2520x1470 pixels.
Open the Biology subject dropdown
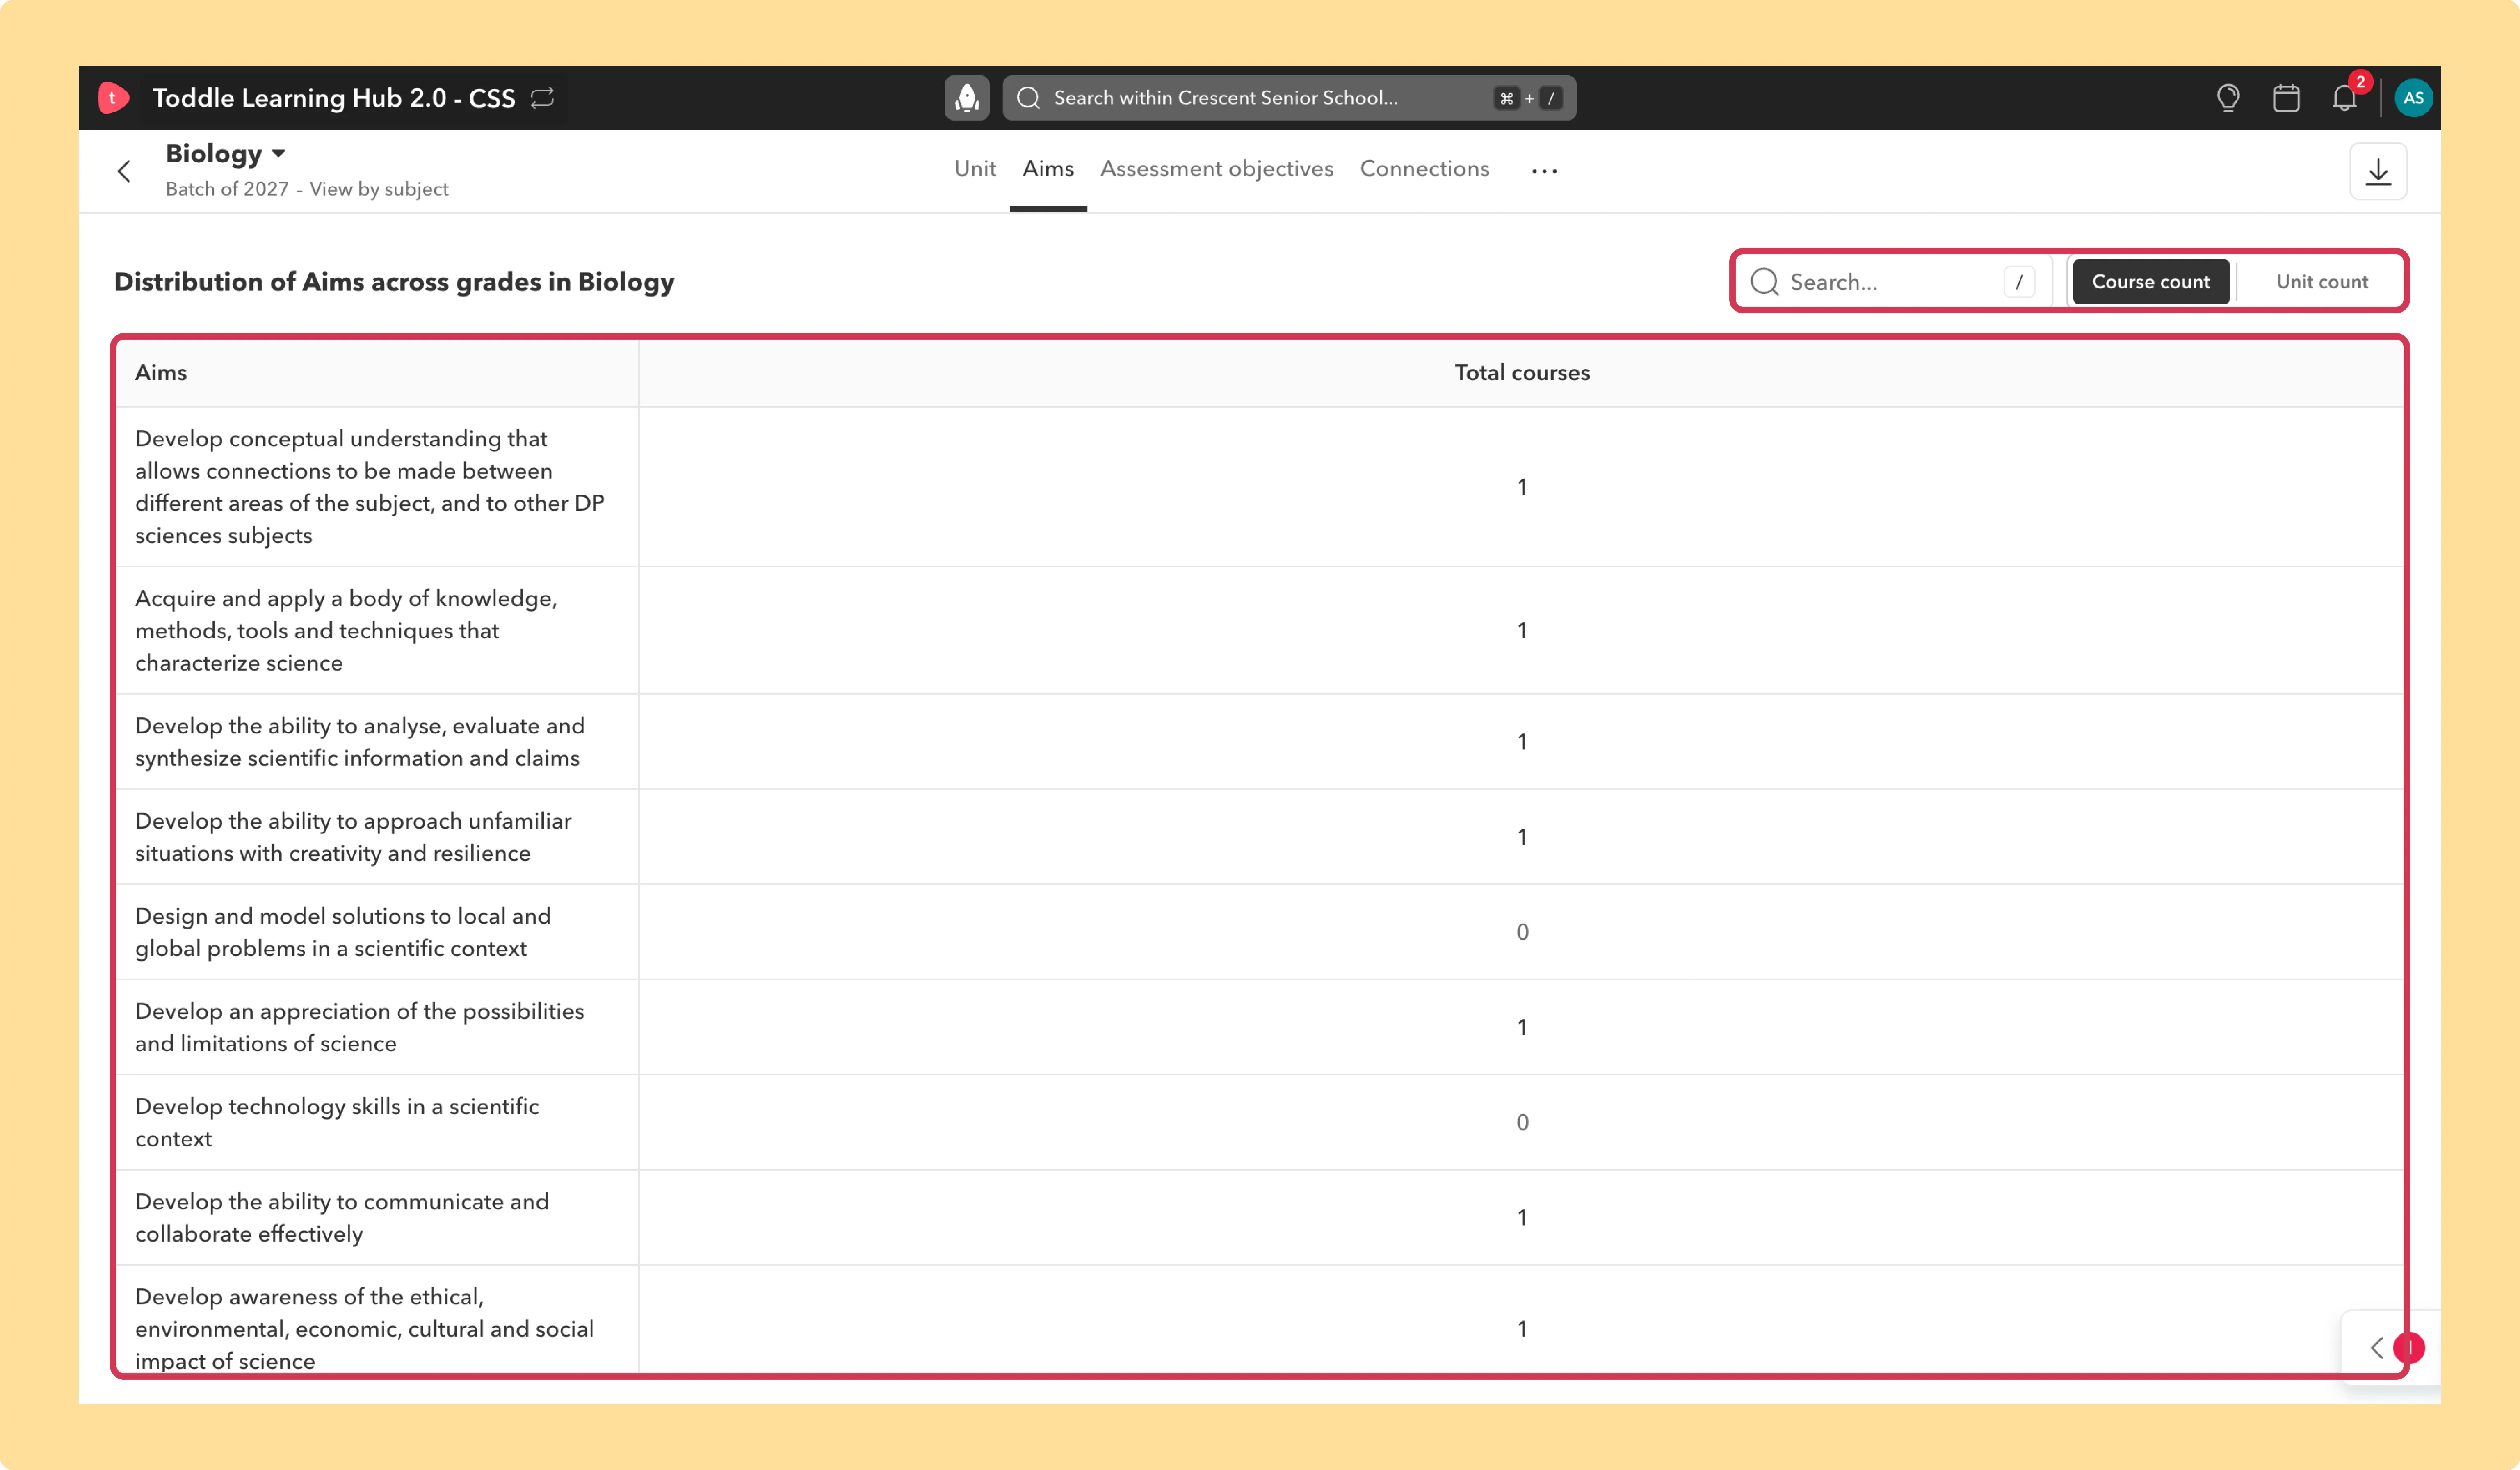point(226,154)
